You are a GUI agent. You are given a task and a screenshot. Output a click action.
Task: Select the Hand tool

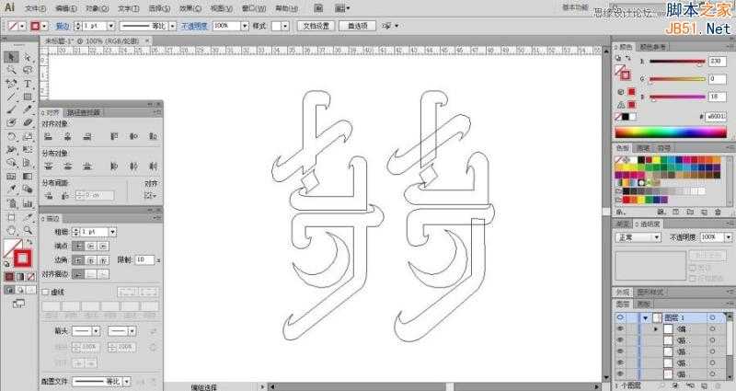11,231
